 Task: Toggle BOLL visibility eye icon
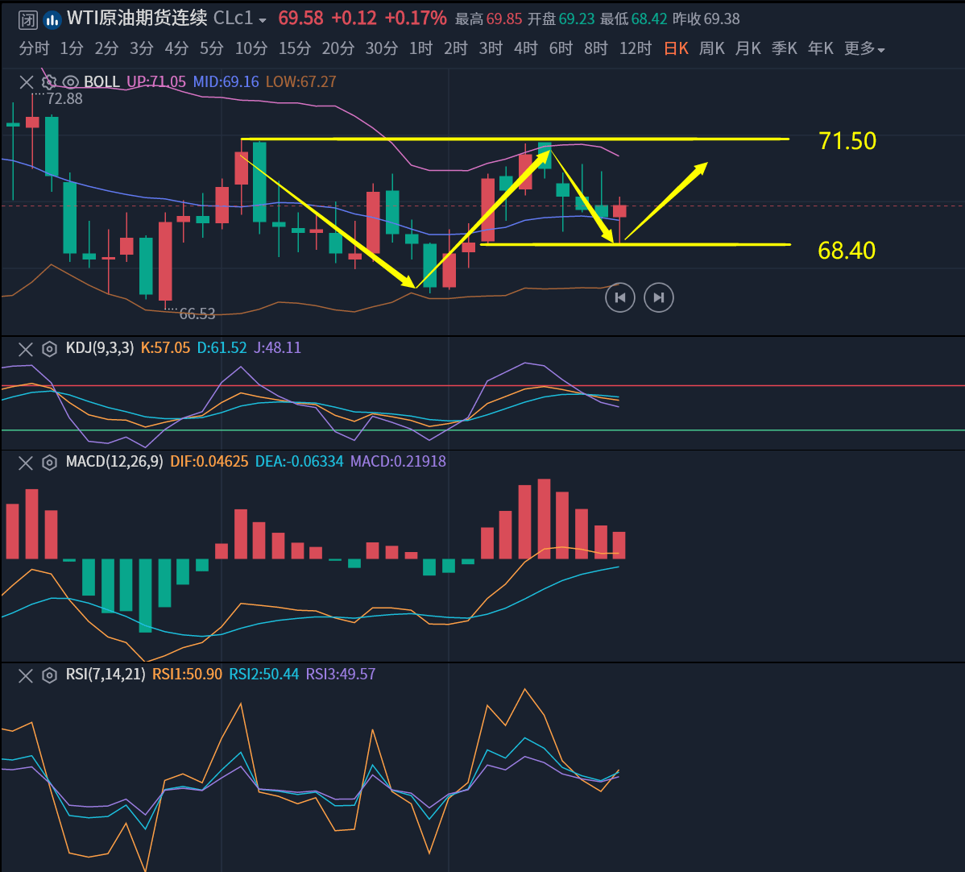[x=70, y=81]
